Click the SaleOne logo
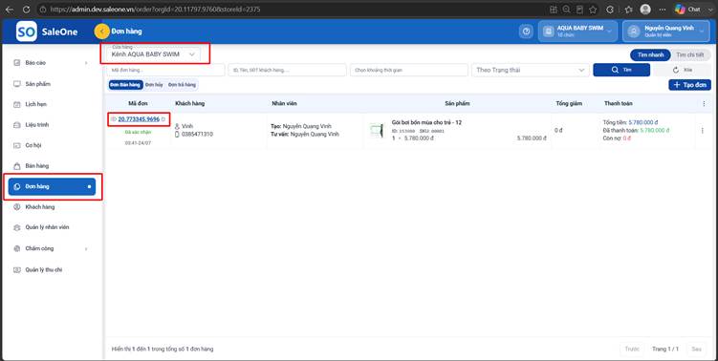This screenshot has height=361, width=718. [47, 32]
